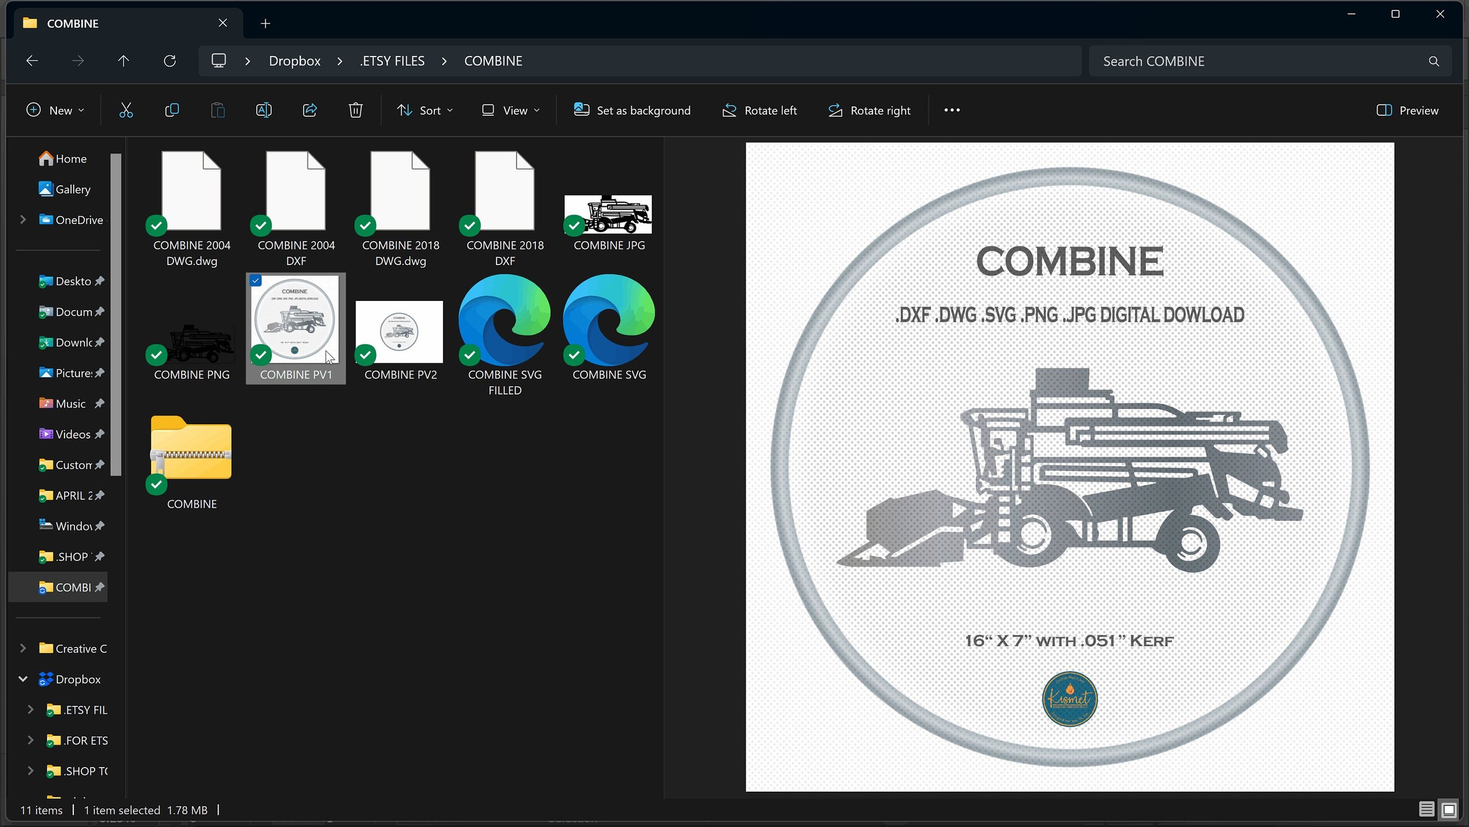Open the View dropdown
This screenshot has height=827, width=1469.
pos(511,110)
